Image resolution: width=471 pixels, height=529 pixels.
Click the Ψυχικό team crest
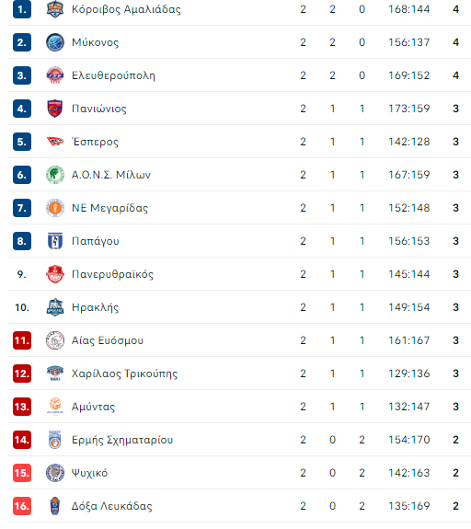tap(55, 473)
